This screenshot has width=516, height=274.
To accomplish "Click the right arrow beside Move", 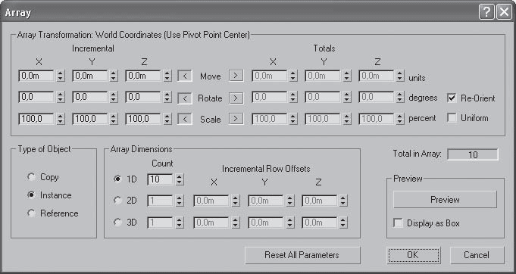I will [x=236, y=76].
